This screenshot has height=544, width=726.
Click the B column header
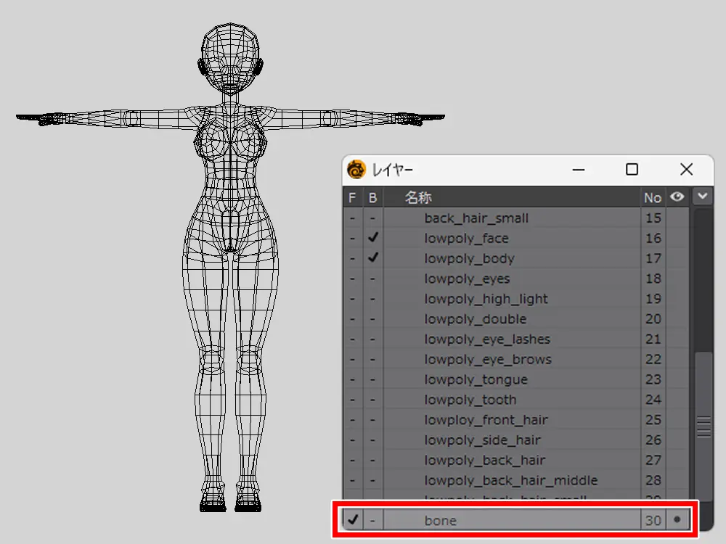click(x=373, y=197)
